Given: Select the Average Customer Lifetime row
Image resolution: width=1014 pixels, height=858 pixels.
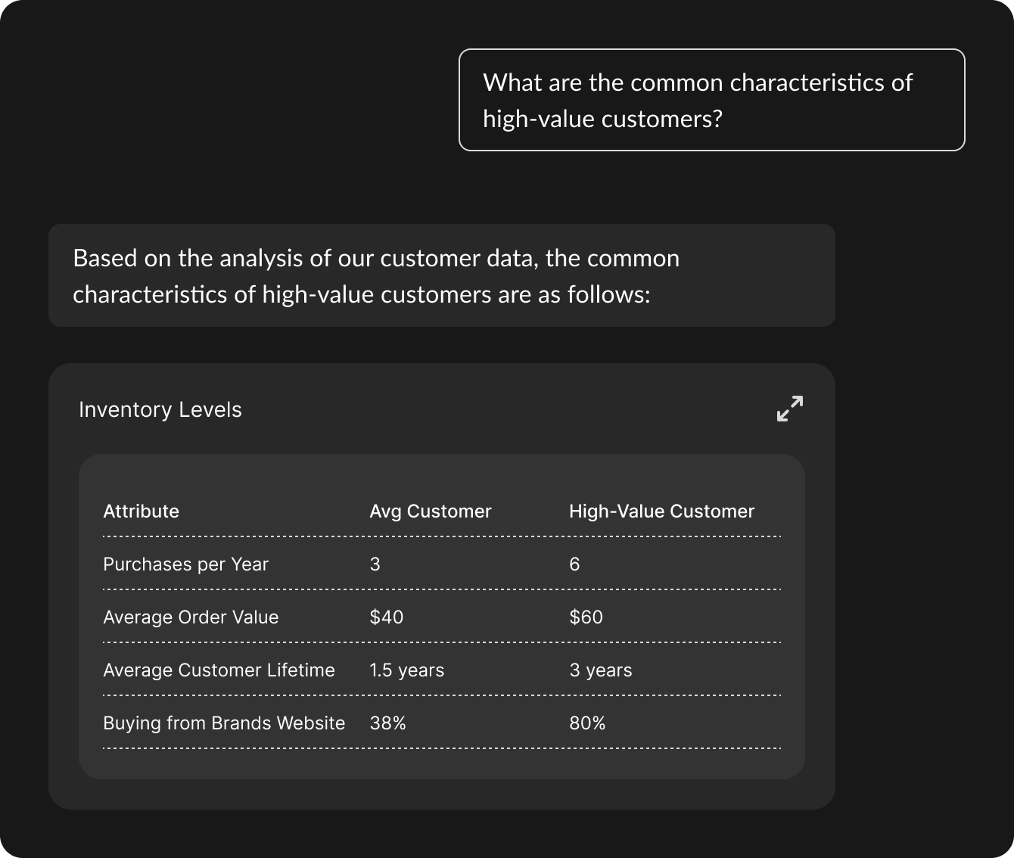Looking at the screenshot, I should pos(219,670).
